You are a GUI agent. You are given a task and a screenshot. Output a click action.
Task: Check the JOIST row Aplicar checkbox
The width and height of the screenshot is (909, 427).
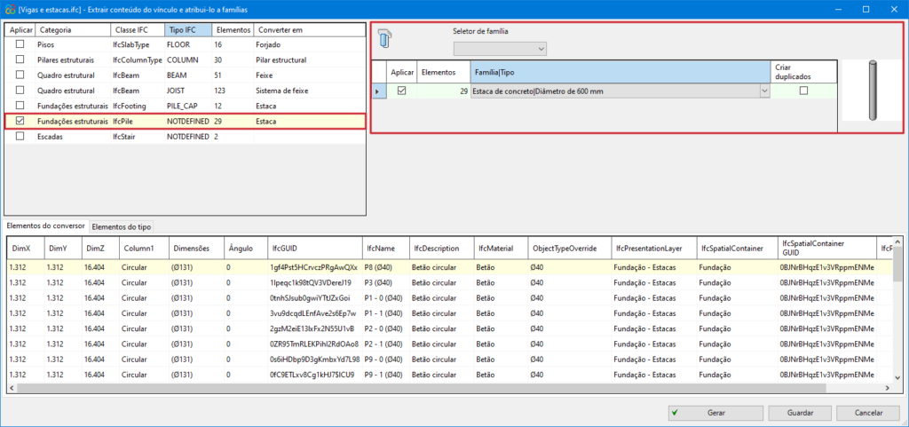click(x=20, y=91)
